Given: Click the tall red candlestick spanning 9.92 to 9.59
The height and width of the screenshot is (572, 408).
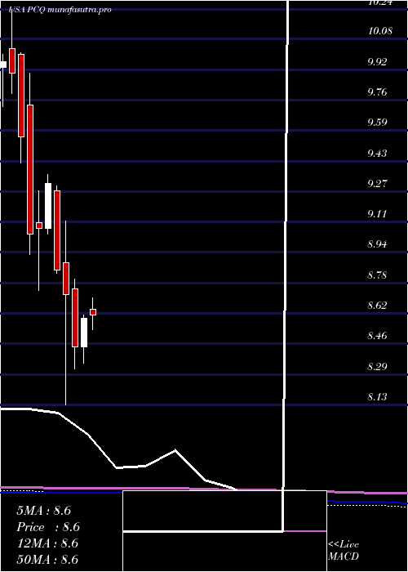Looking at the screenshot, I should tap(21, 96).
